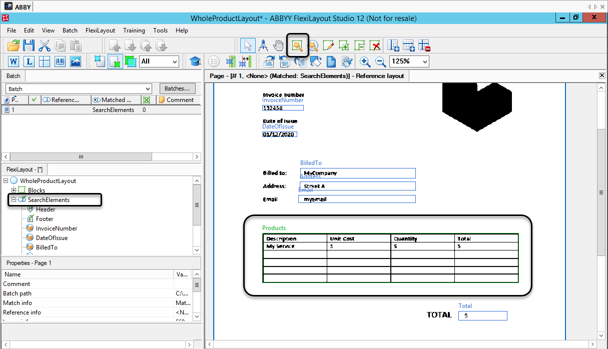Collapse the SearchElements tree node
This screenshot has height=349, width=608.
[14, 199]
